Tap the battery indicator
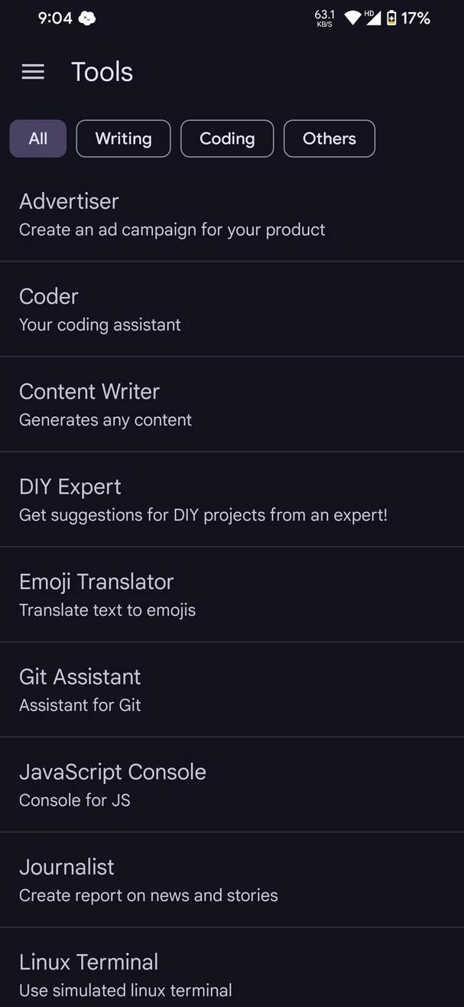464x1007 pixels. [391, 18]
